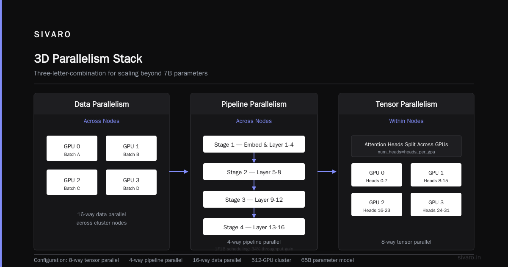This screenshot has width=508, height=267.
Task: Click arrow between Pipeline and Tensor panels
Action: [x=327, y=172]
